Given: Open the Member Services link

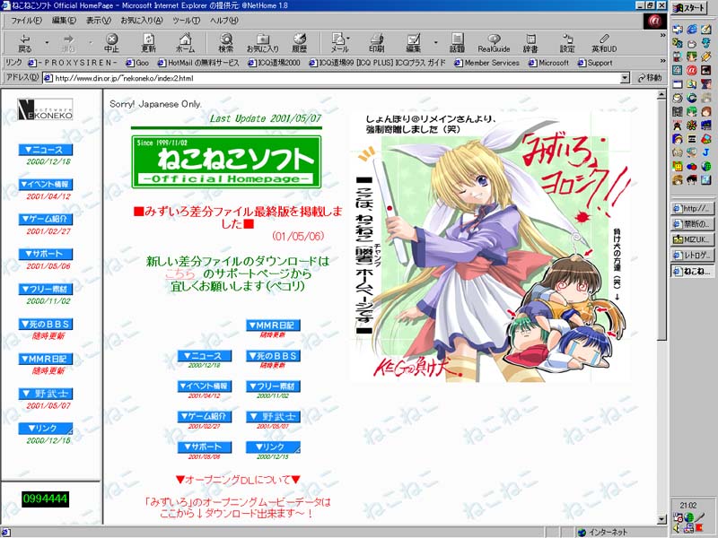Looking at the screenshot, I should (x=486, y=63).
